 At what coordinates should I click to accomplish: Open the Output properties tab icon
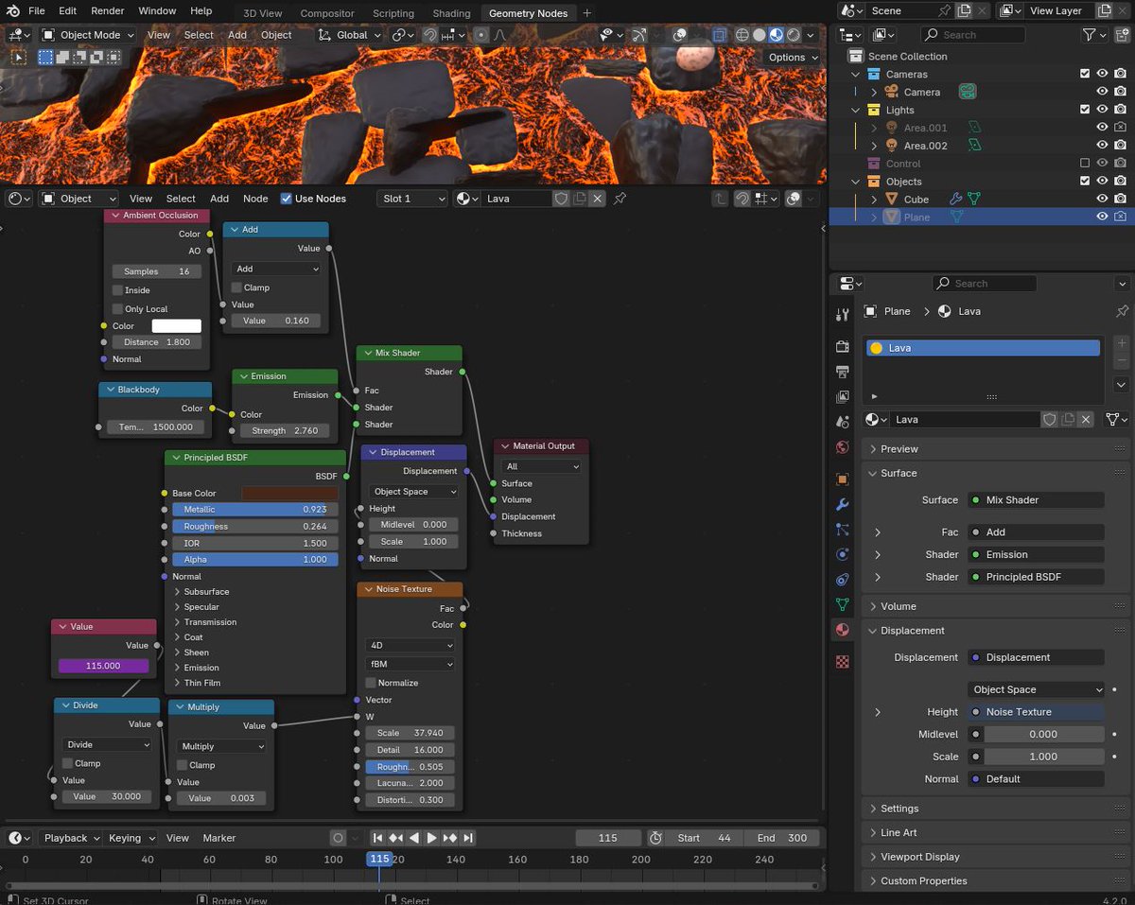(843, 372)
